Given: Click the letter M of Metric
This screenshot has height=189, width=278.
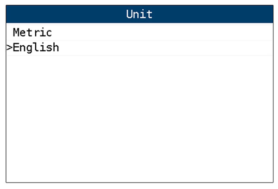Looking at the screenshot, I should tap(16, 32).
